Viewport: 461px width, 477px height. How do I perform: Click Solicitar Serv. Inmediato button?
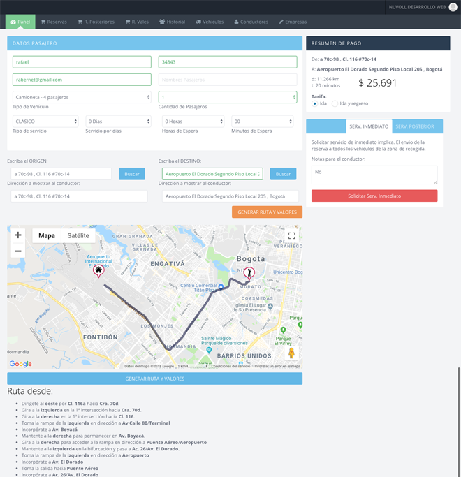(374, 196)
